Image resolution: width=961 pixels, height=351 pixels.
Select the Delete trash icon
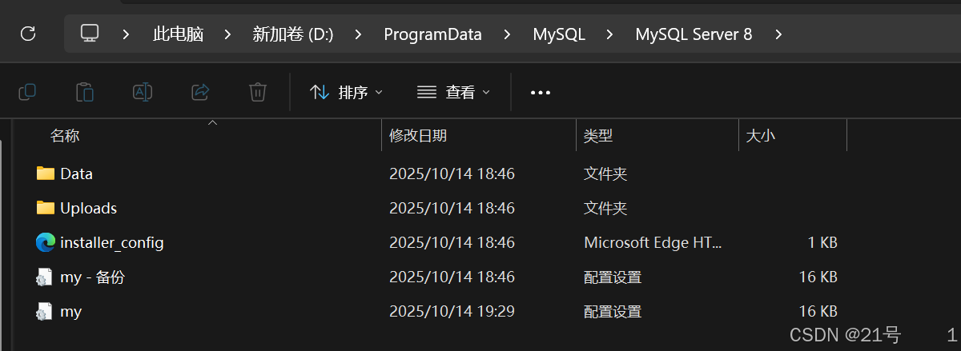[x=257, y=92]
